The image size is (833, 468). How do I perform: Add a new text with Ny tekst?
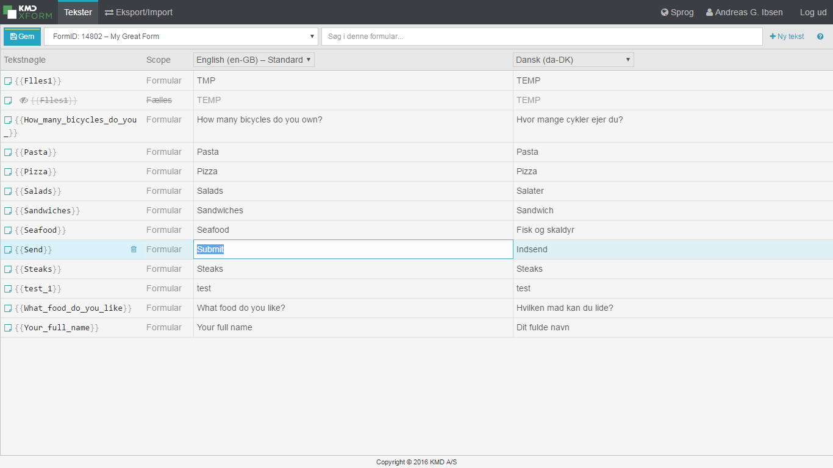point(787,37)
